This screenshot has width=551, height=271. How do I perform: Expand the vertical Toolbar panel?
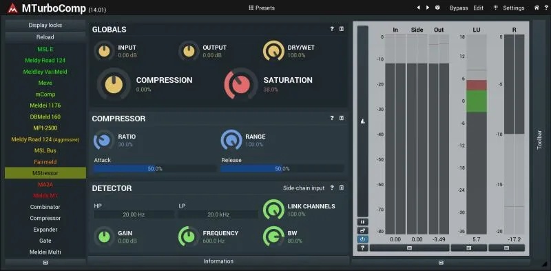coord(540,139)
